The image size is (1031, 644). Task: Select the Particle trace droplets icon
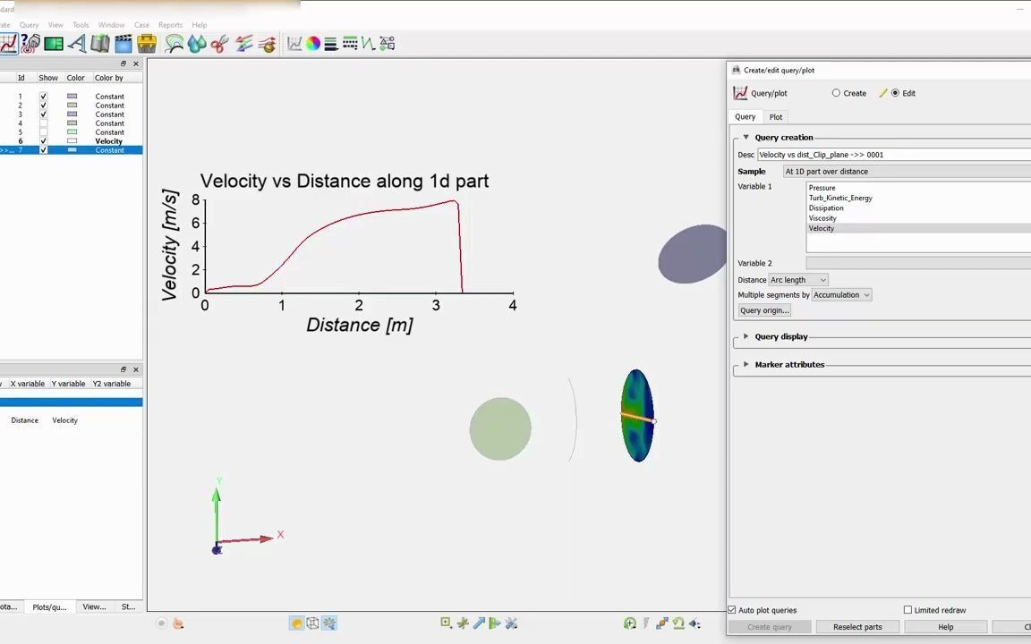[x=197, y=43]
